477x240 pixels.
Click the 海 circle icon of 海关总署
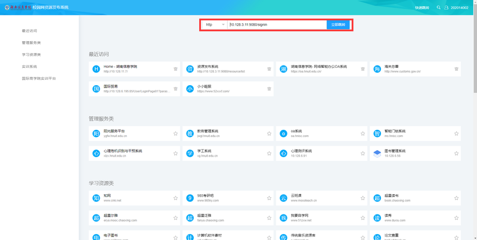pyautogui.click(x=377, y=69)
